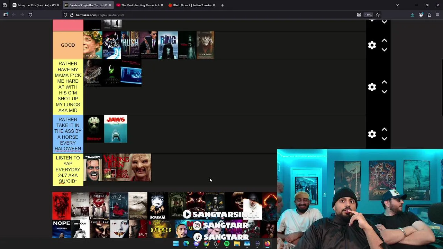Select the Final Destination poster
This screenshot has height=249, width=443.
pos(111,45)
